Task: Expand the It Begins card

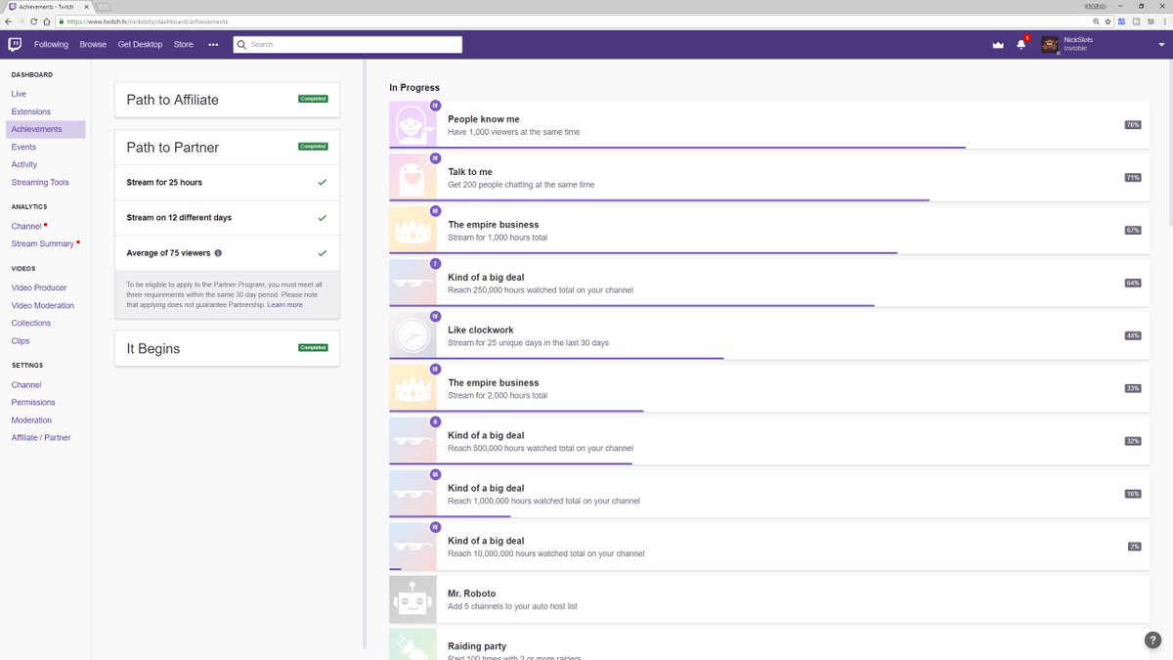Action: click(227, 348)
